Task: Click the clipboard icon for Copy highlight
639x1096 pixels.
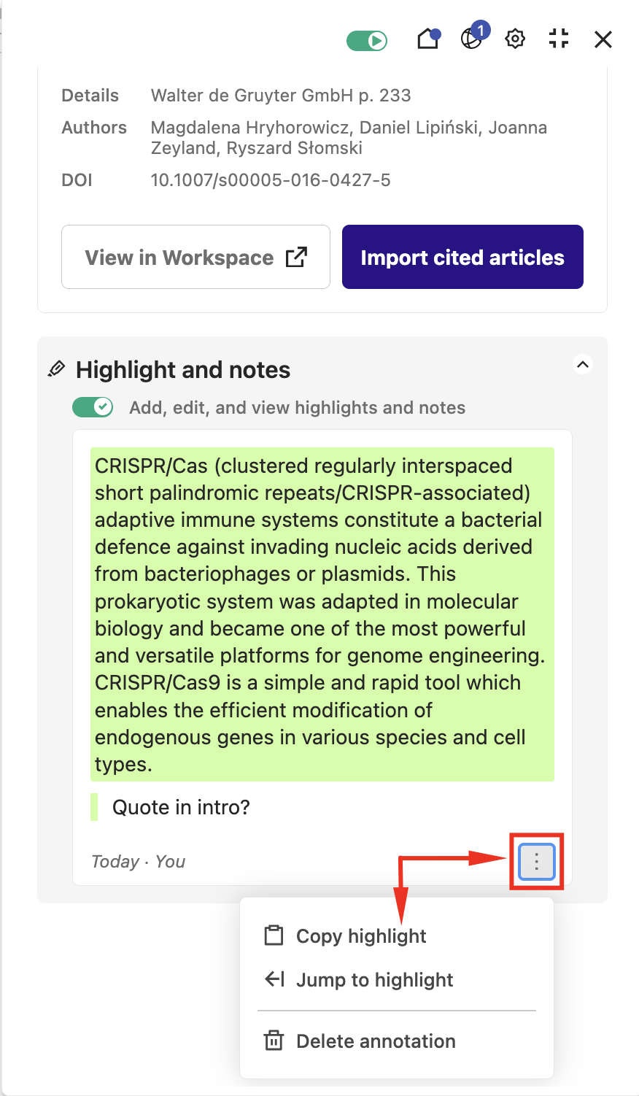Action: [x=274, y=935]
